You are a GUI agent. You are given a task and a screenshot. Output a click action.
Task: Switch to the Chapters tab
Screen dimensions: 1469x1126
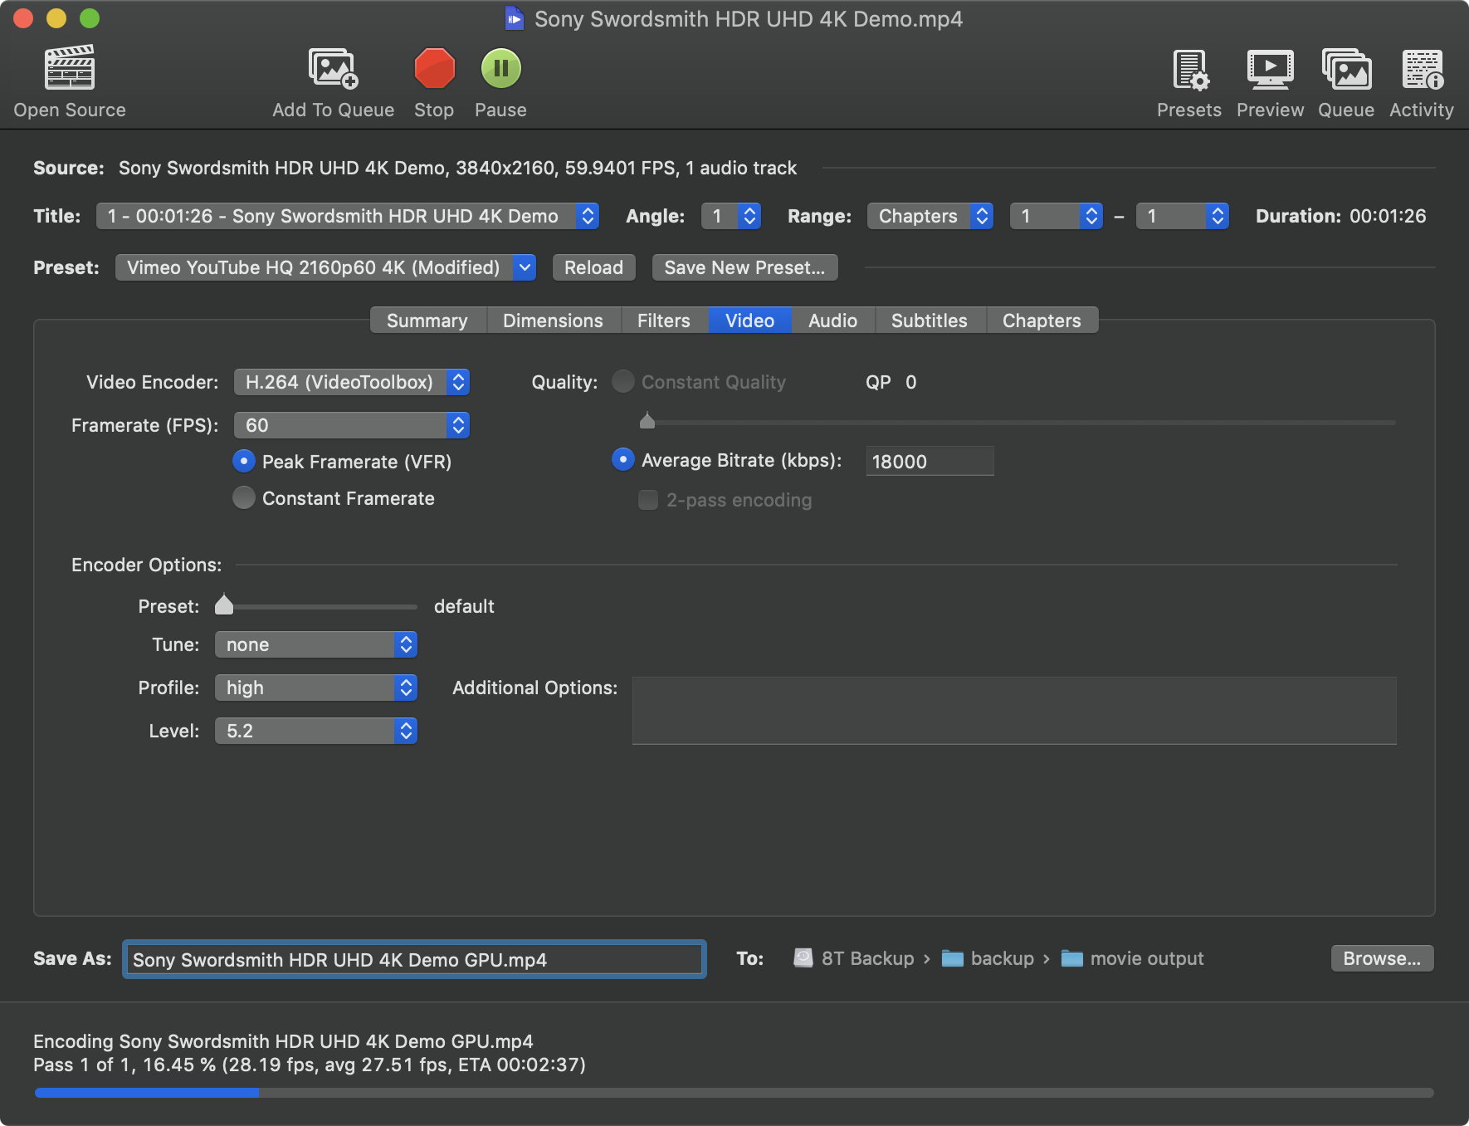tap(1042, 321)
